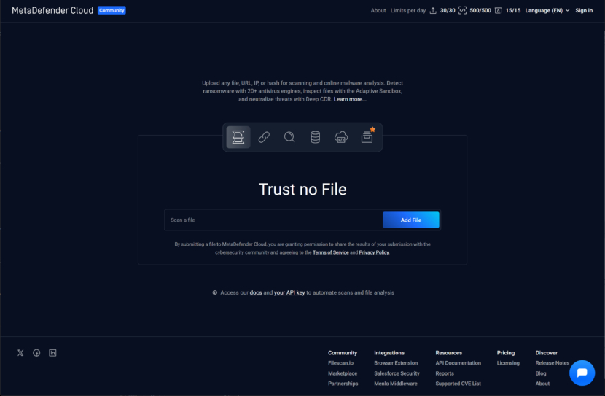Open Filescan.io footer link

[340, 363]
